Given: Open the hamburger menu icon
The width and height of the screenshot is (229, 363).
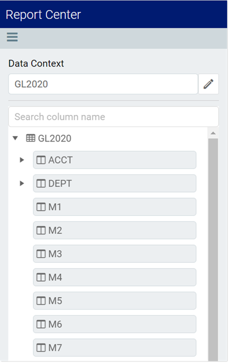Looking at the screenshot, I should coord(12,37).
